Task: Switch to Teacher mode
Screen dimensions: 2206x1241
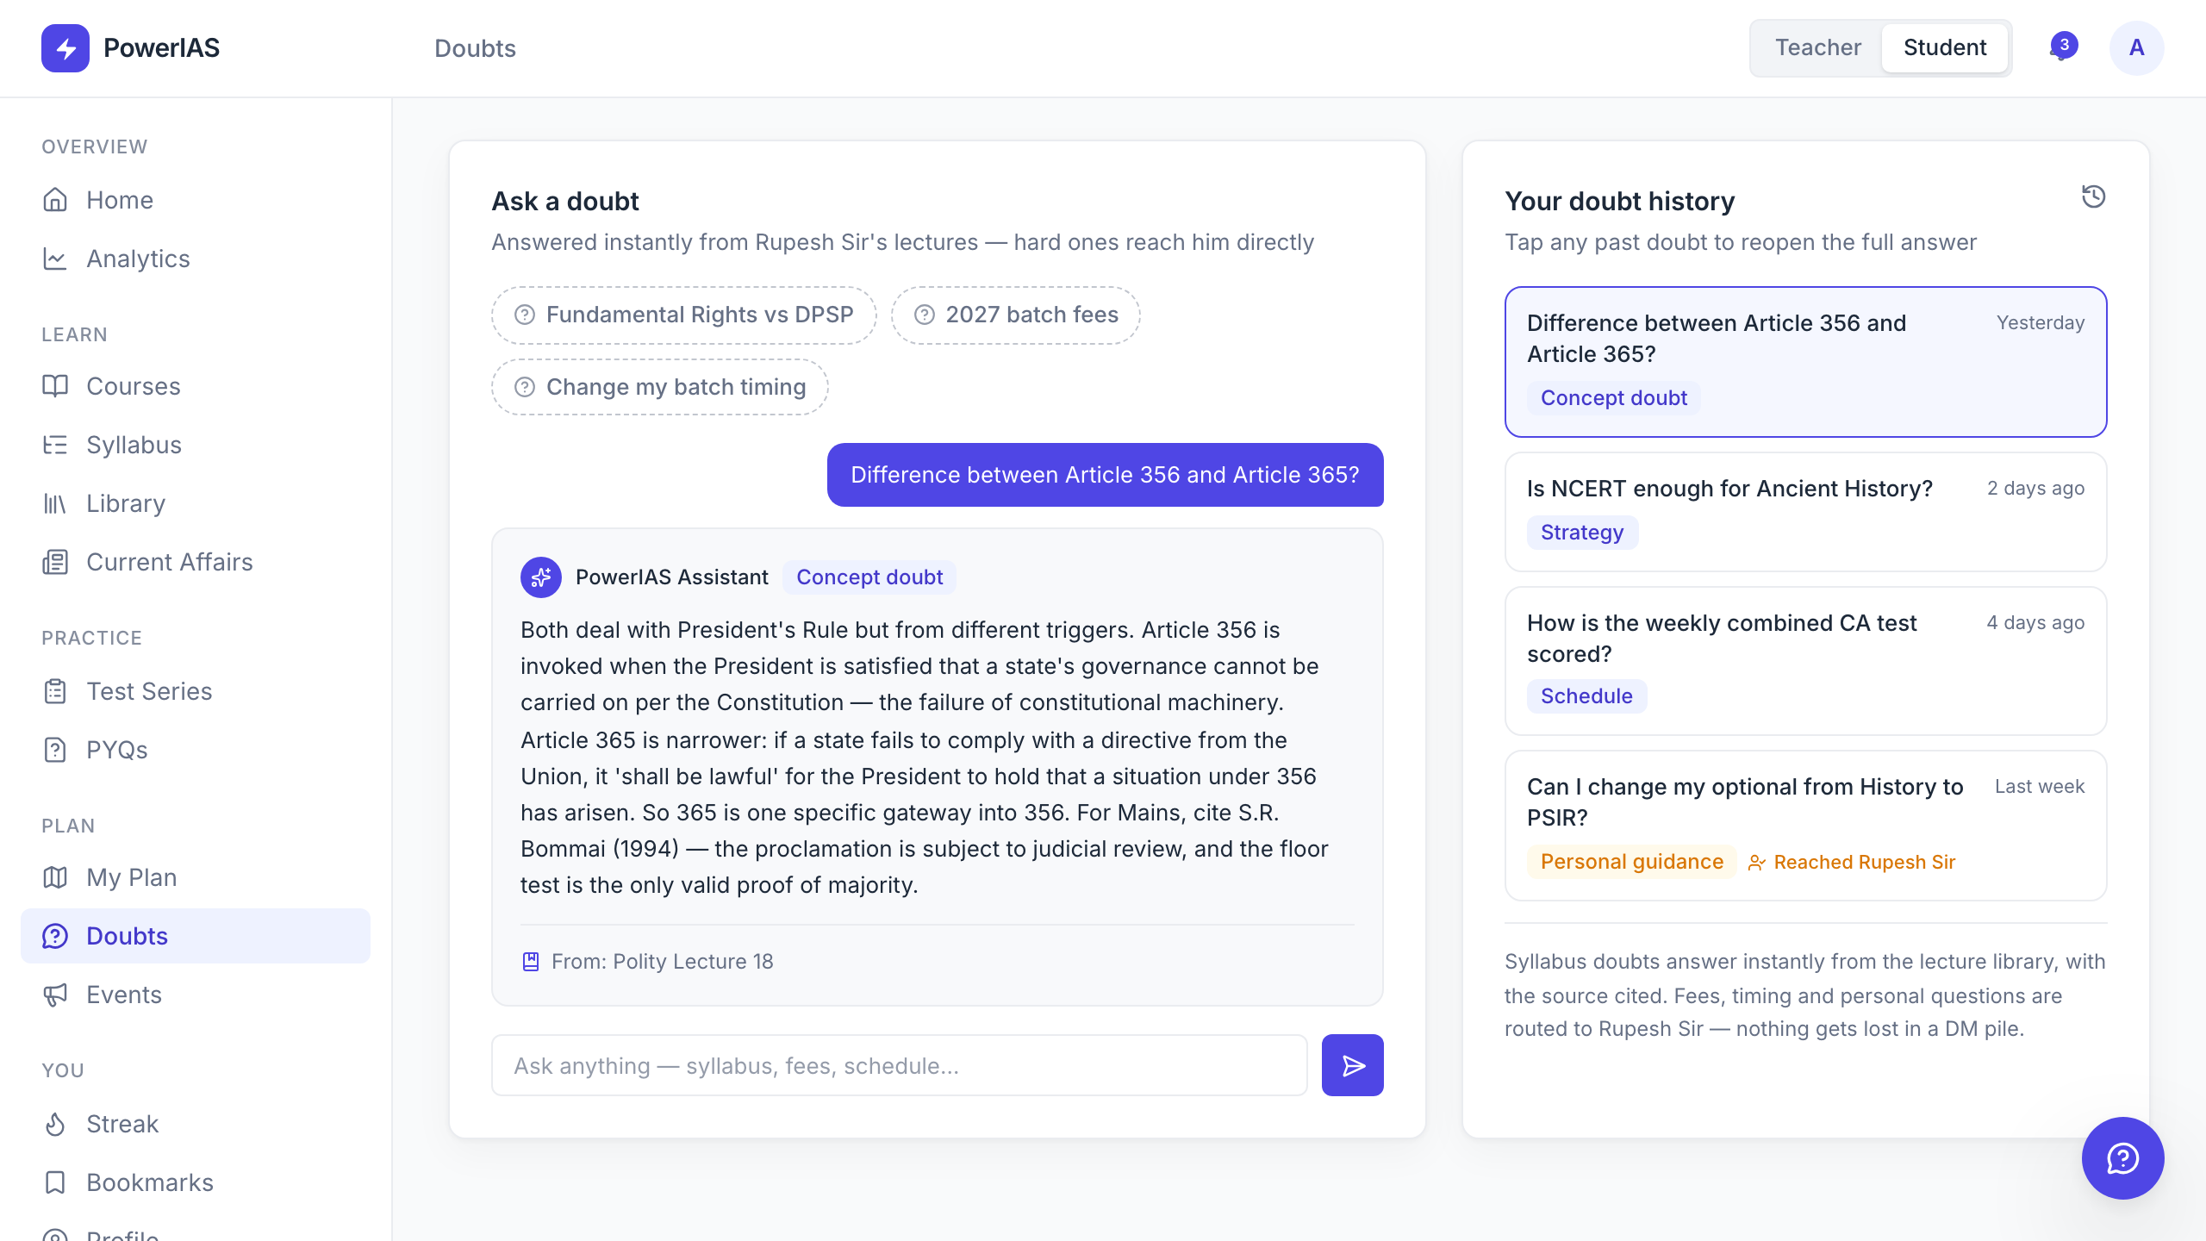Action: (1817, 47)
